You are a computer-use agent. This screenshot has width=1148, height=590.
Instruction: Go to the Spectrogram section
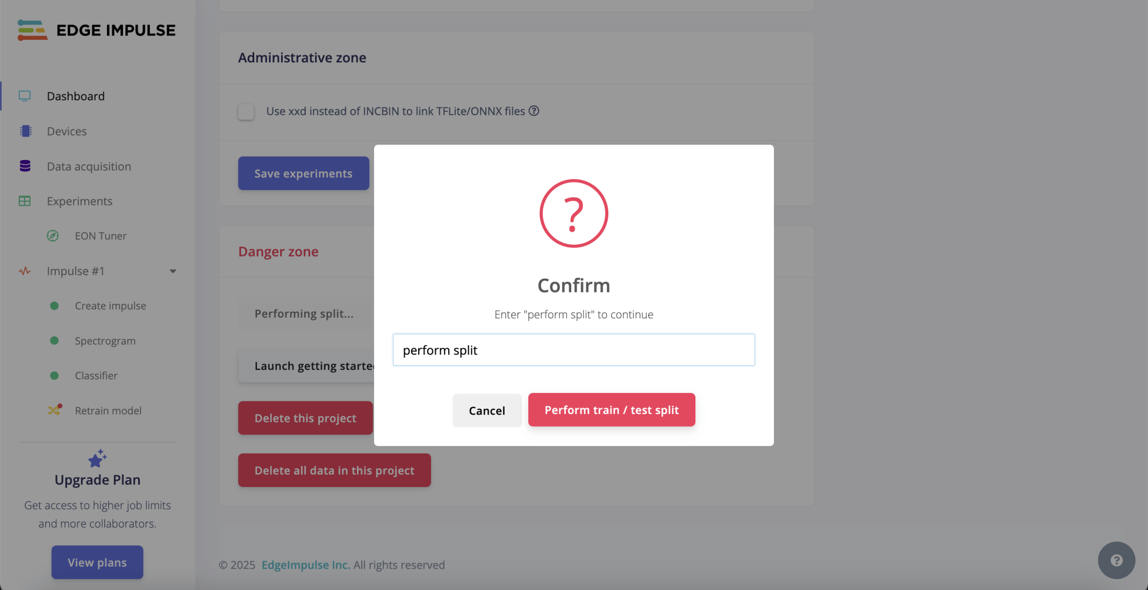click(105, 341)
